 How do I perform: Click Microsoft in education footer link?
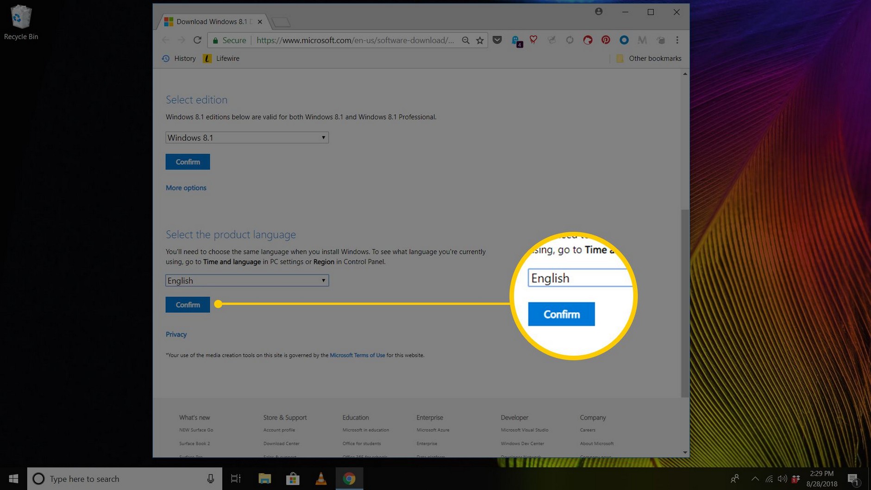pyautogui.click(x=365, y=430)
